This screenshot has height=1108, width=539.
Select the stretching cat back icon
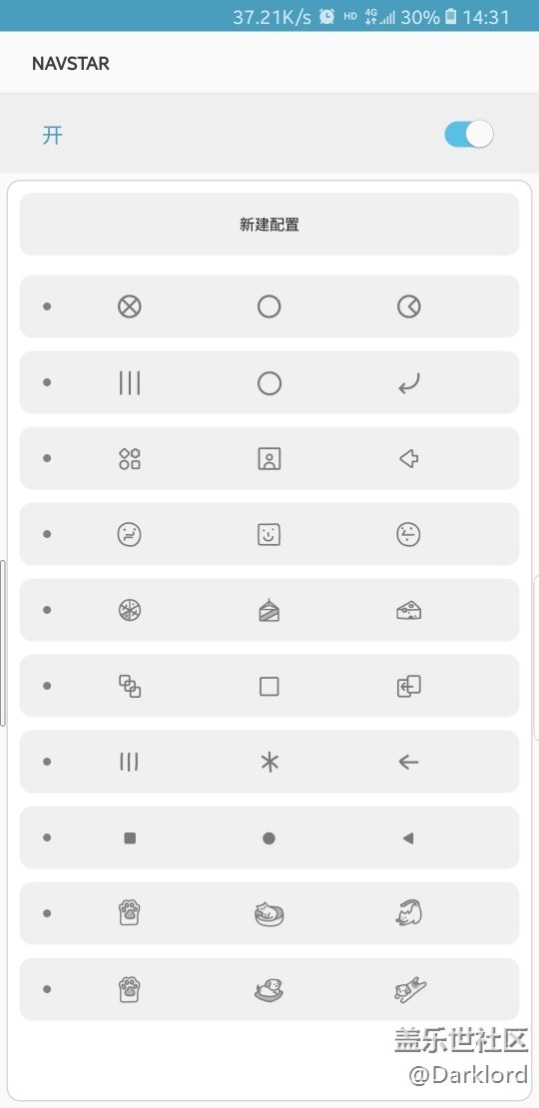click(x=408, y=913)
